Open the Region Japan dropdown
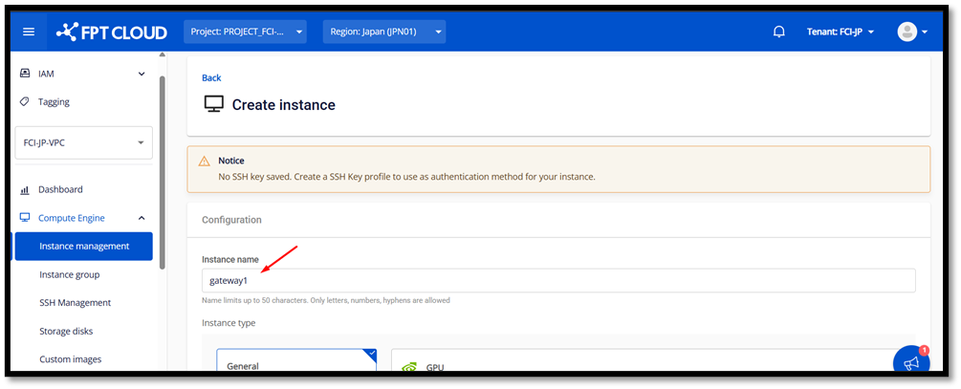Image resolution: width=961 pixels, height=389 pixels. tap(383, 32)
